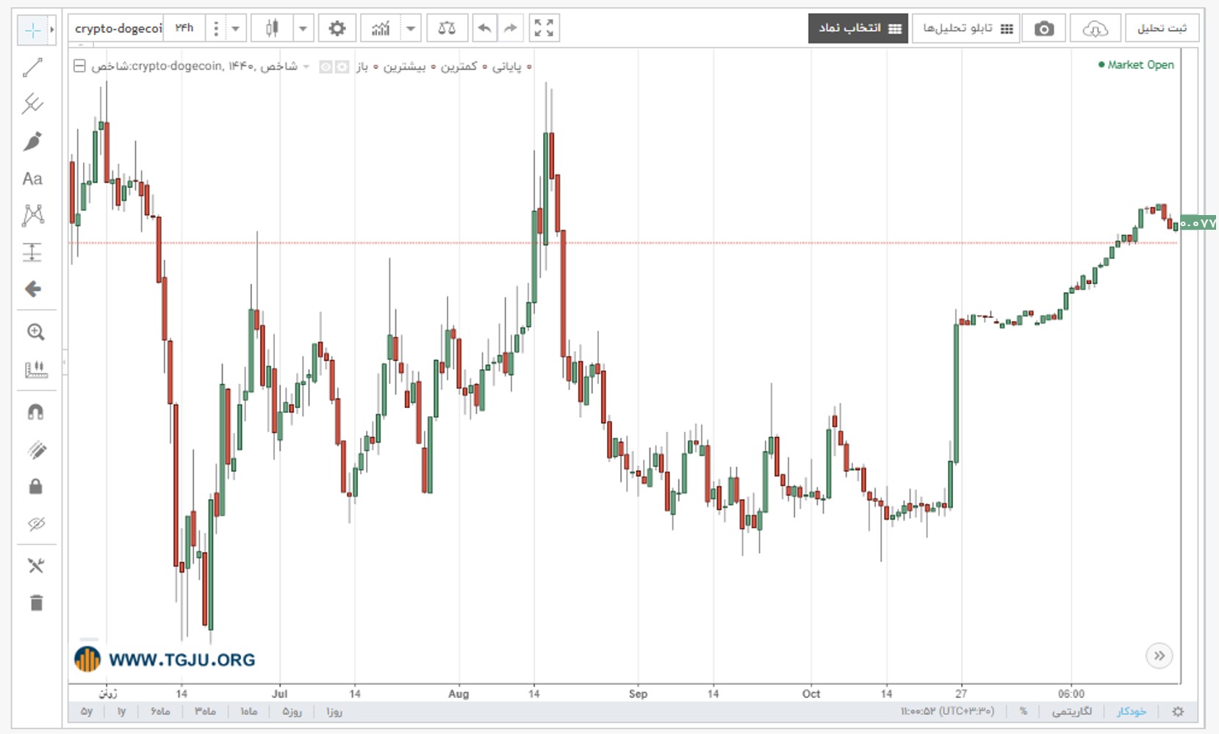The image size is (1219, 734).
Task: Toggle magnet mode for drawings
Action: pyautogui.click(x=35, y=412)
